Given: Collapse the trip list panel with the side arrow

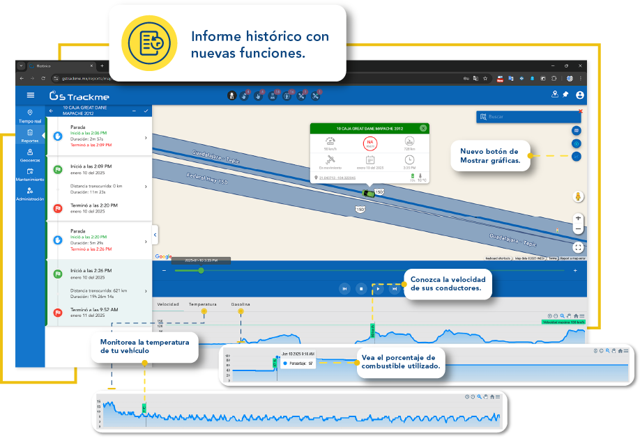Looking at the screenshot, I should (x=155, y=235).
